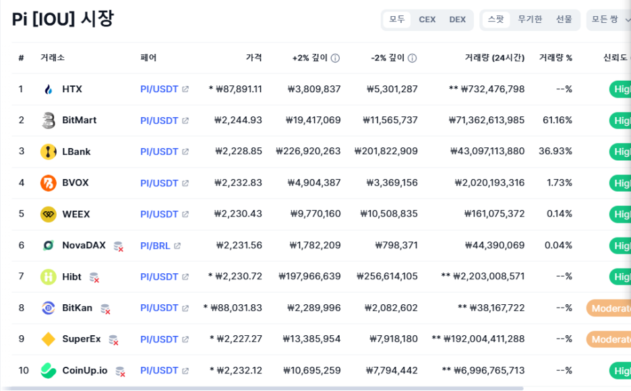Screen dimensions: 631x391
Task: Click external link icon in LBank pair cell
Action: (185, 152)
